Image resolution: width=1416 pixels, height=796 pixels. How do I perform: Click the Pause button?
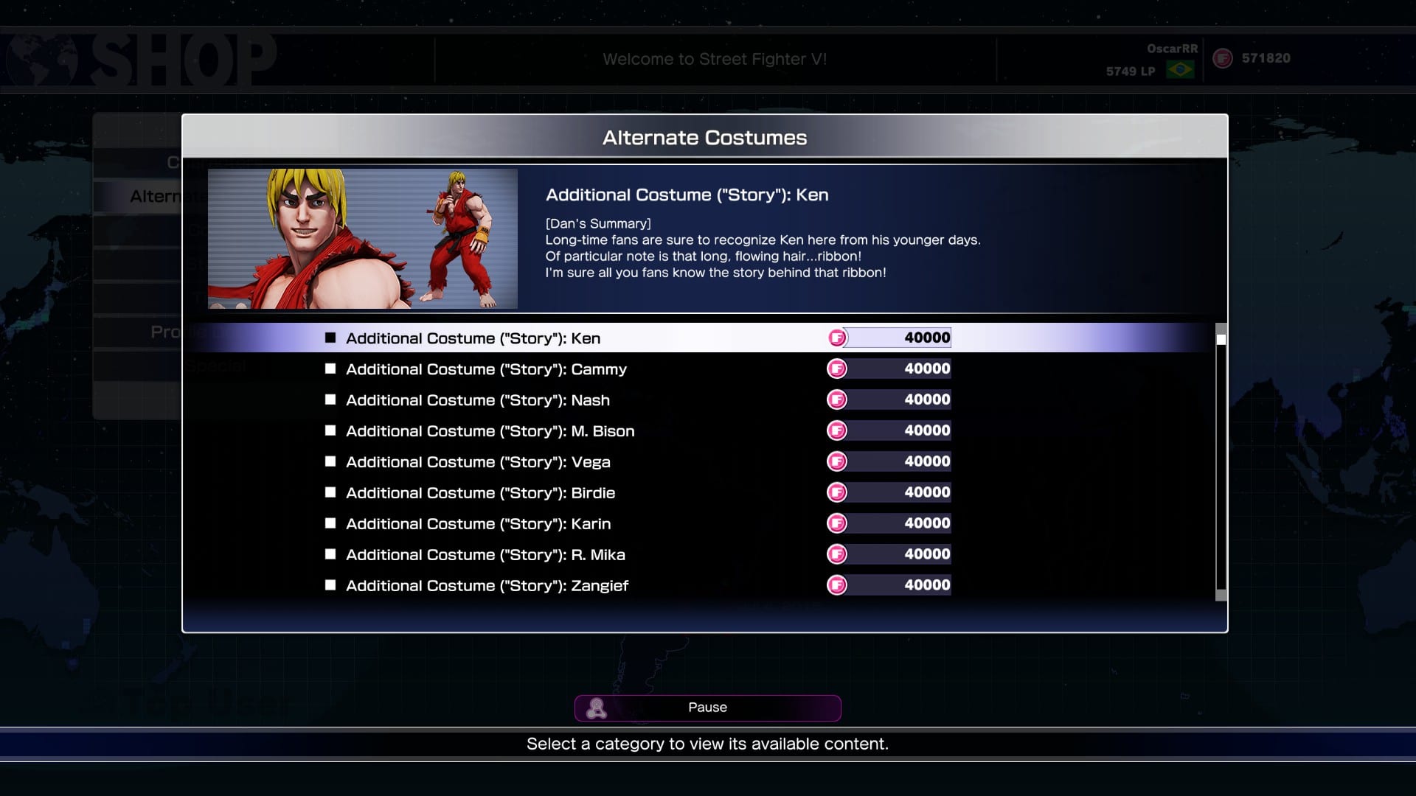point(707,708)
